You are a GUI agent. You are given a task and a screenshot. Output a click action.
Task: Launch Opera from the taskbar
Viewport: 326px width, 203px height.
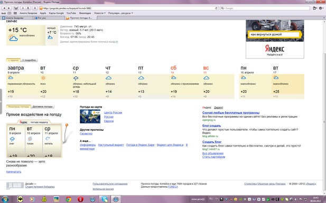point(80,199)
